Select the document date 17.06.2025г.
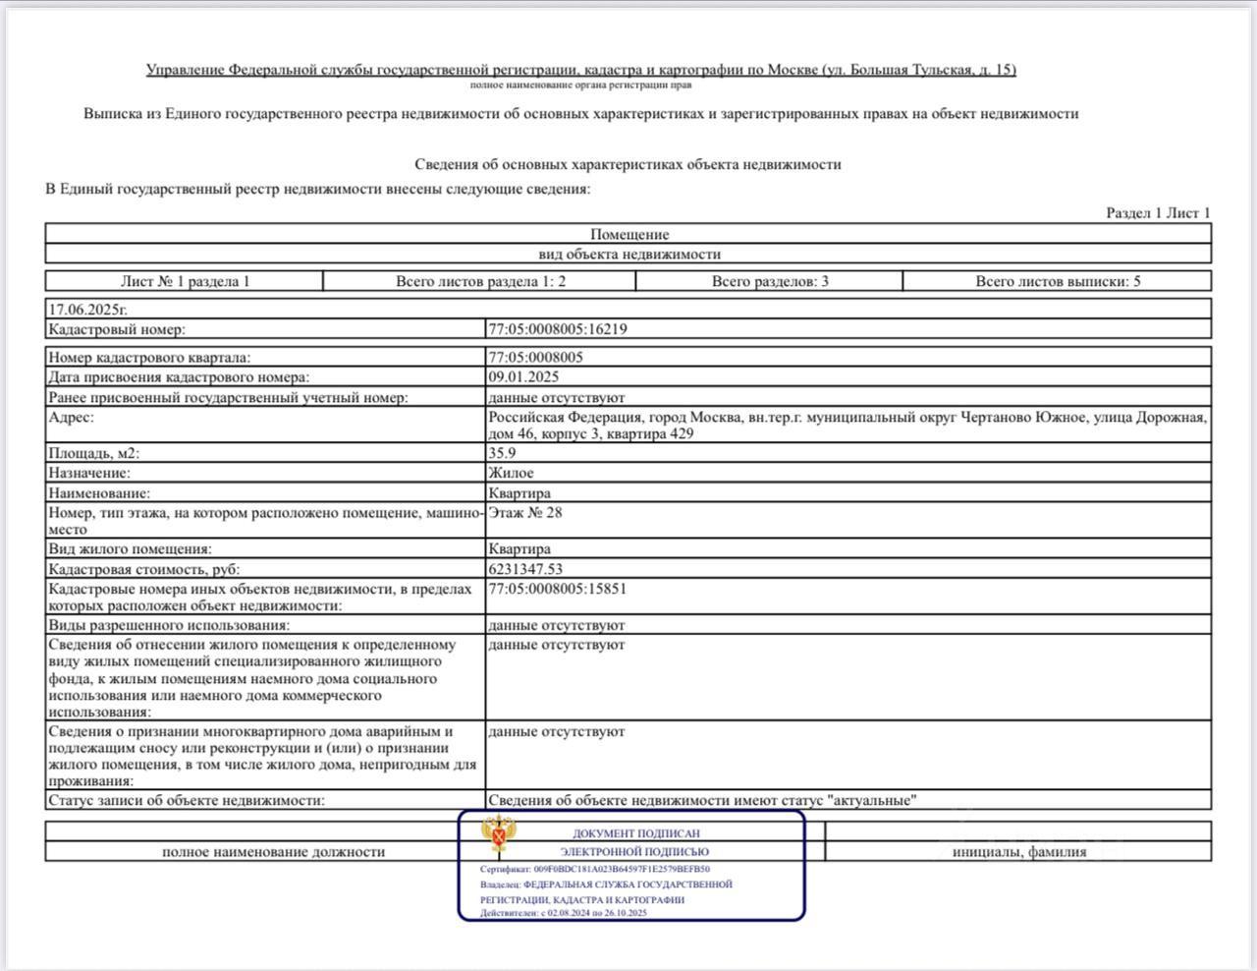The image size is (1257, 971). coord(88,309)
